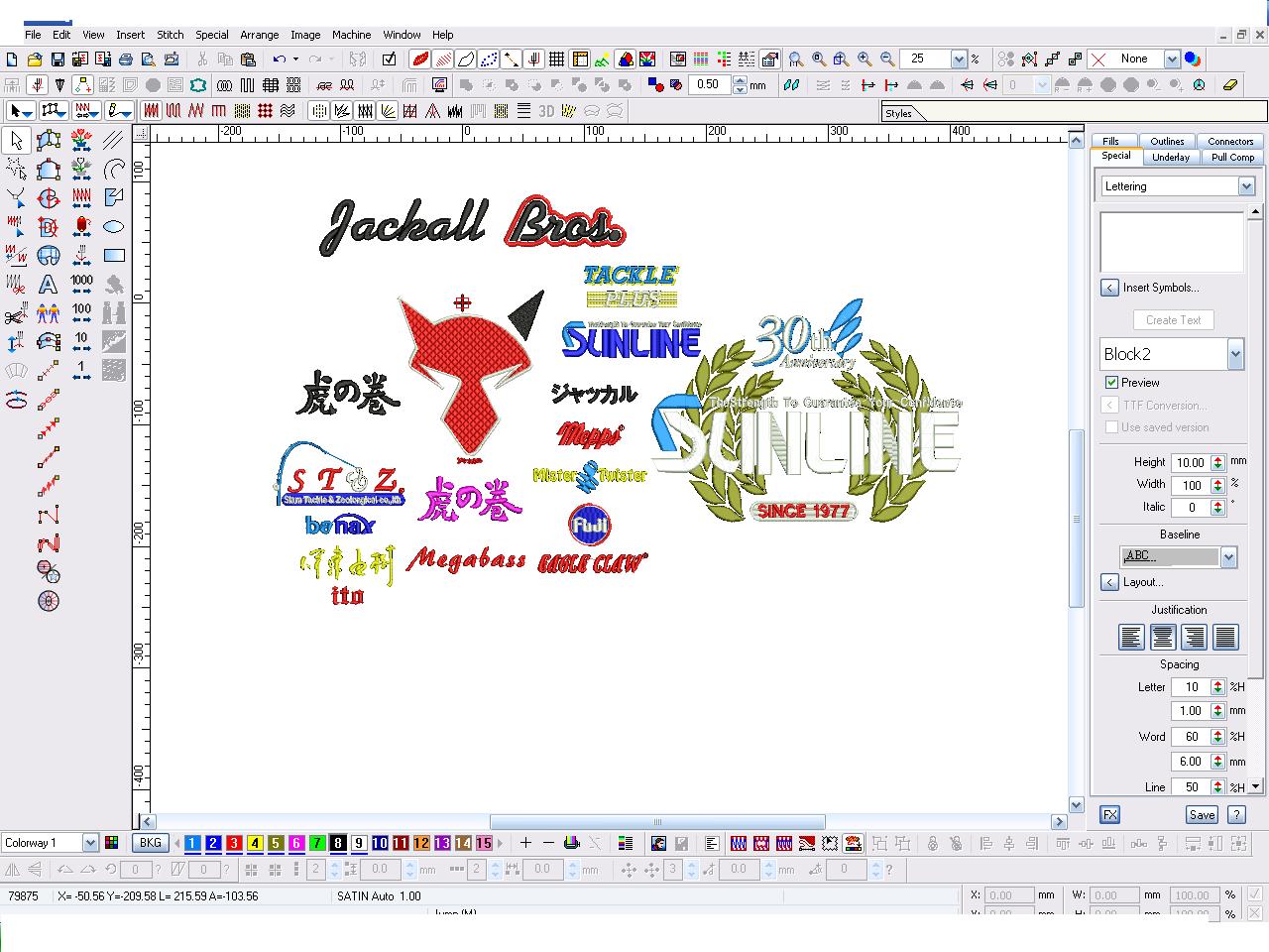Screen dimensions: 1269x952
Task: Print the design with the printer icon
Action: pos(126,59)
